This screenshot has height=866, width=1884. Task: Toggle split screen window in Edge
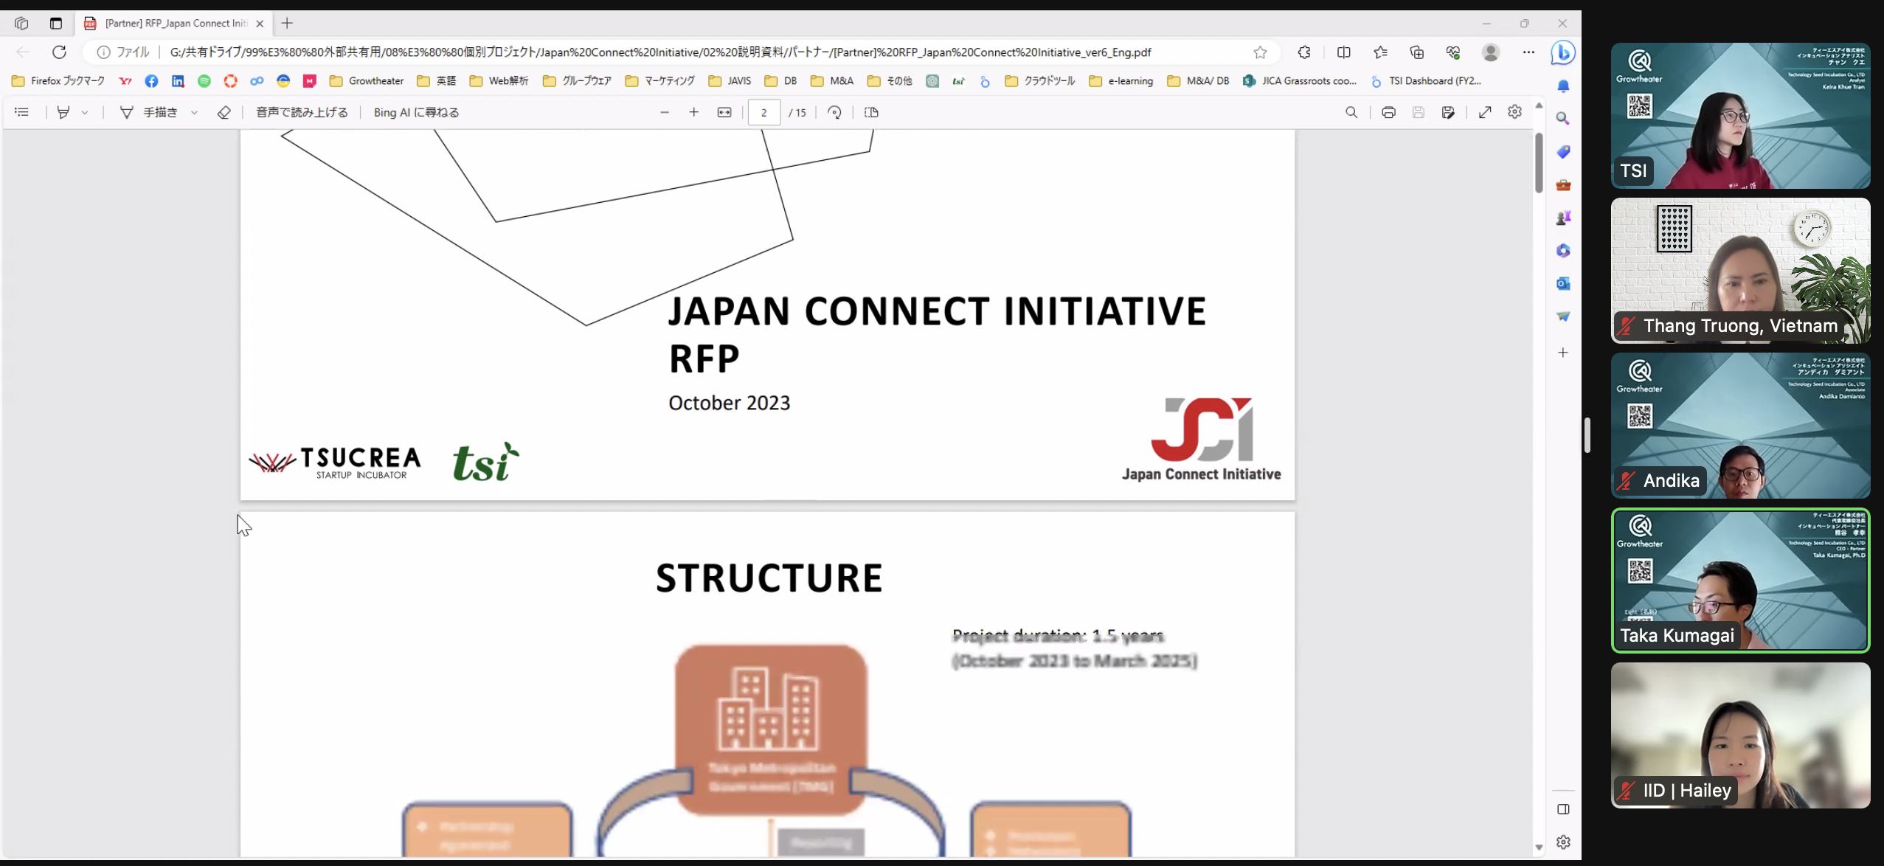[x=1343, y=52]
